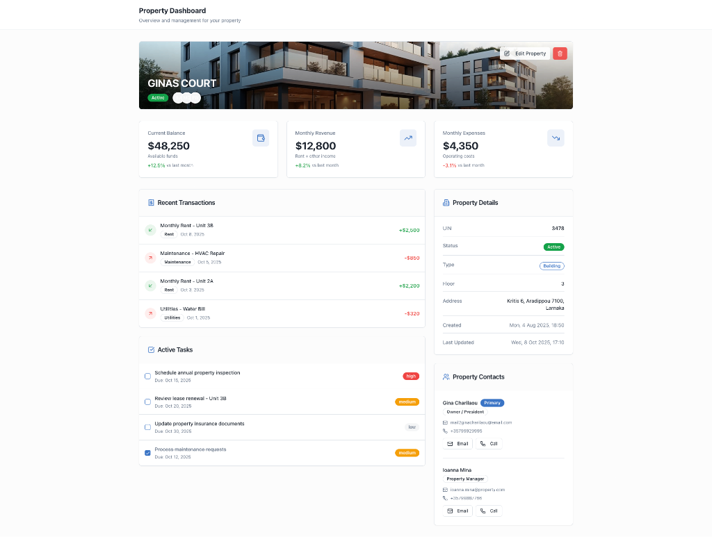Click Monthly Rent - Unit 3B transaction title
The height and width of the screenshot is (537, 712).
(x=186, y=225)
